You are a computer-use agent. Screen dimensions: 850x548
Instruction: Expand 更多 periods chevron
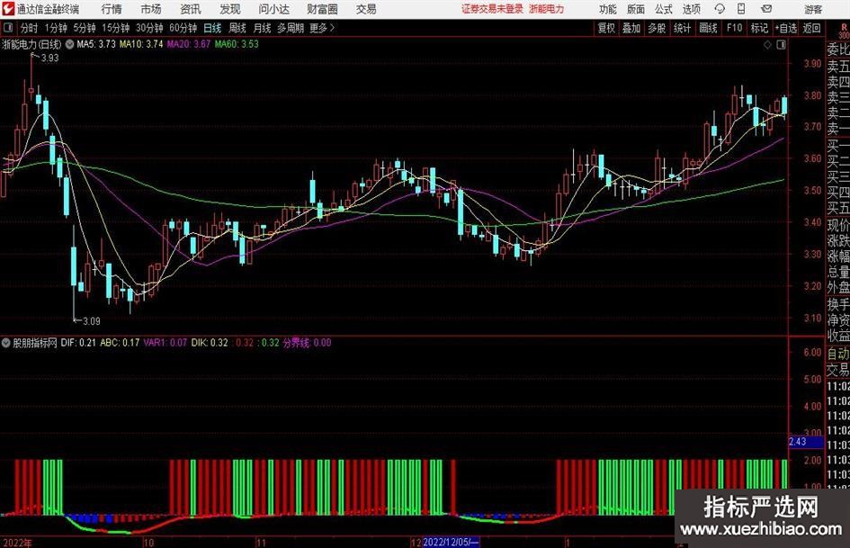[x=332, y=28]
